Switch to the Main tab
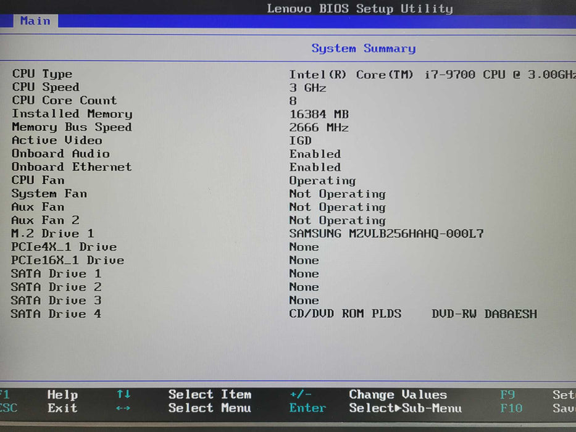 (x=35, y=20)
